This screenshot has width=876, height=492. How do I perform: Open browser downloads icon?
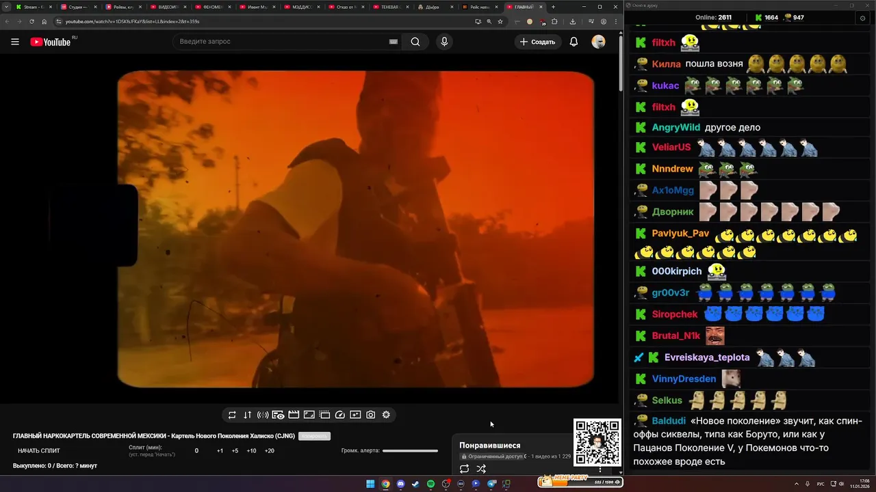tap(572, 21)
